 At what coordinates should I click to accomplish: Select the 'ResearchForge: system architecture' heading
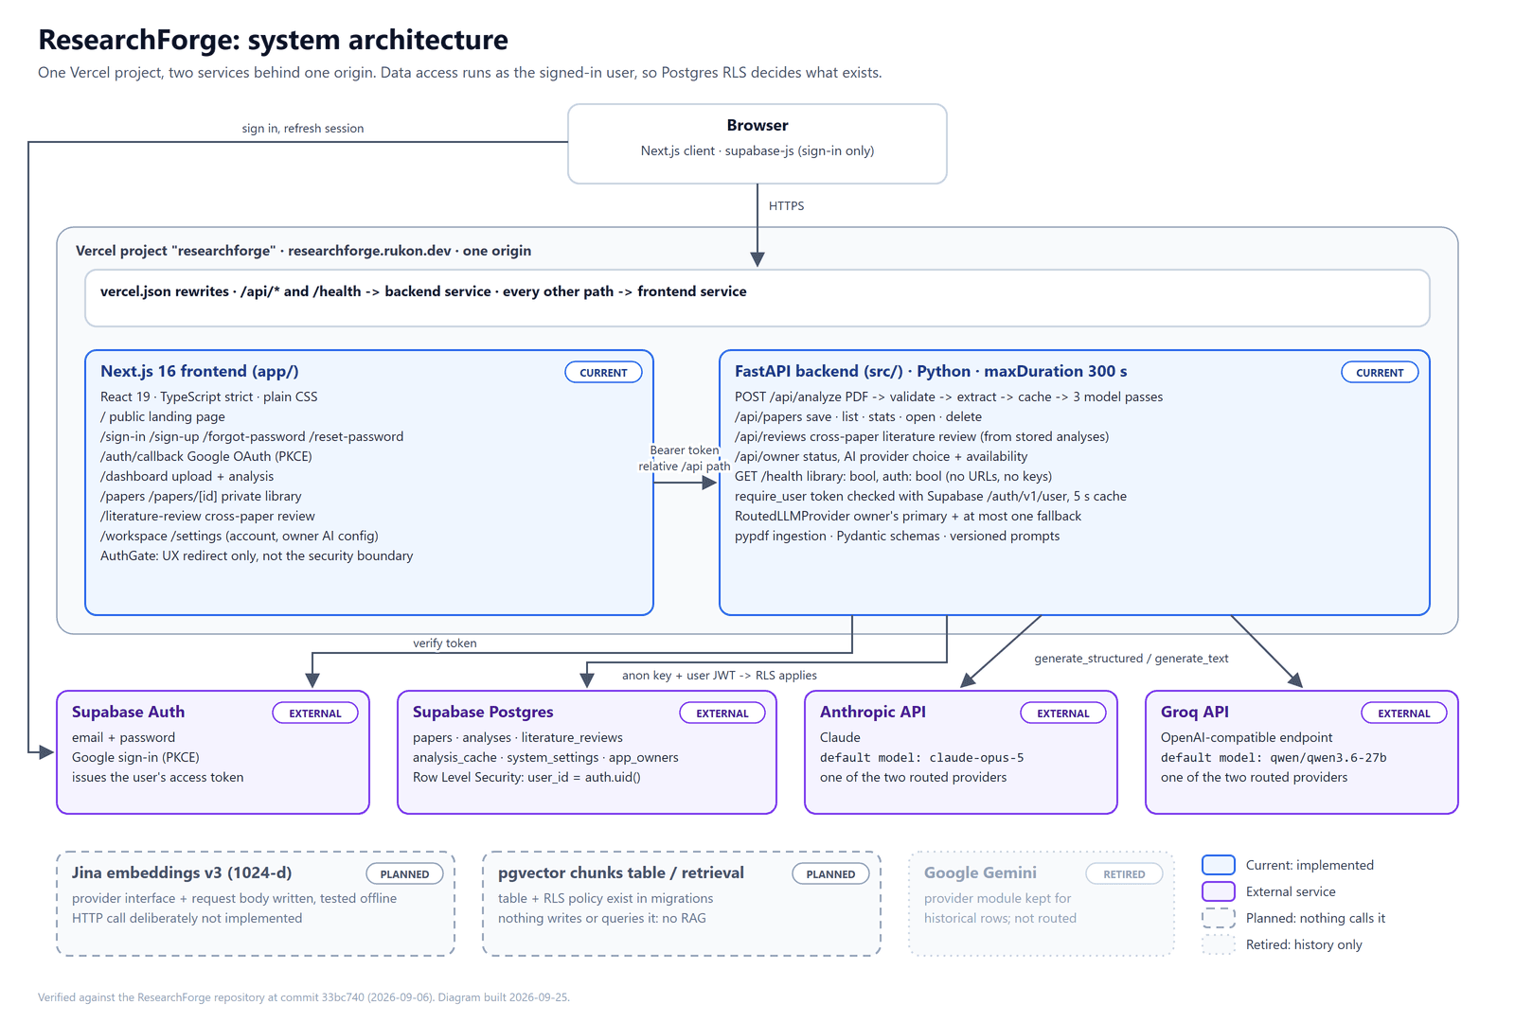[273, 40]
